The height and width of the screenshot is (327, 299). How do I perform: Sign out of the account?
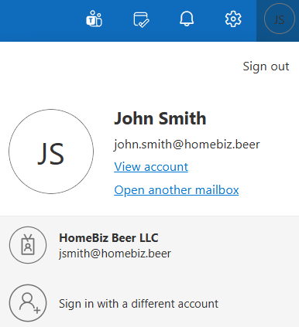266,66
